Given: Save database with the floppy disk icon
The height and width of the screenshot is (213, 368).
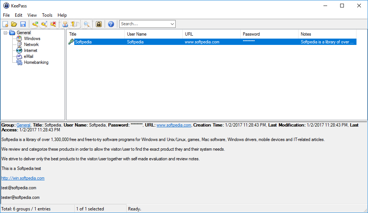Looking at the screenshot, I should (x=23, y=24).
